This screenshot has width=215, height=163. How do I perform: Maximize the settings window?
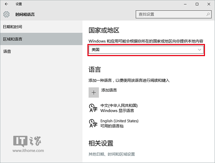[197, 4]
